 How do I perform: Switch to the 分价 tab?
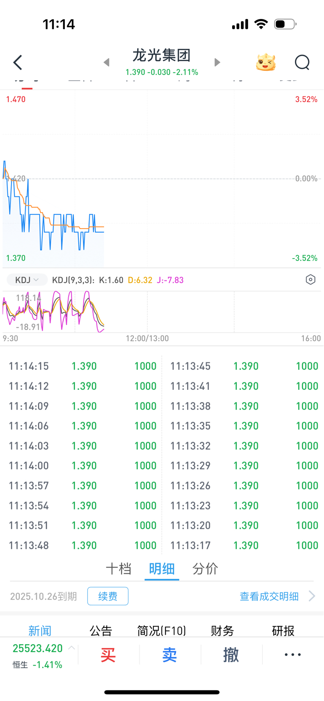point(205,569)
